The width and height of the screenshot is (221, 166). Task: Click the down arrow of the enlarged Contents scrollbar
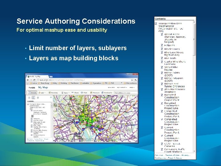pos(194,151)
